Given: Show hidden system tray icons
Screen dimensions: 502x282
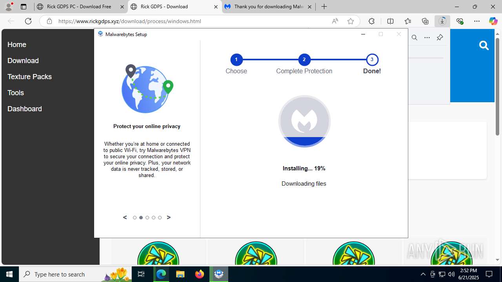Looking at the screenshot, I should coord(423,274).
